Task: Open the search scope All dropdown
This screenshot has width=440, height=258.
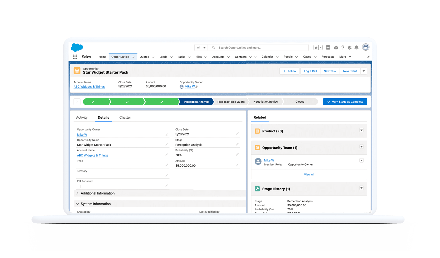Action: click(x=201, y=48)
